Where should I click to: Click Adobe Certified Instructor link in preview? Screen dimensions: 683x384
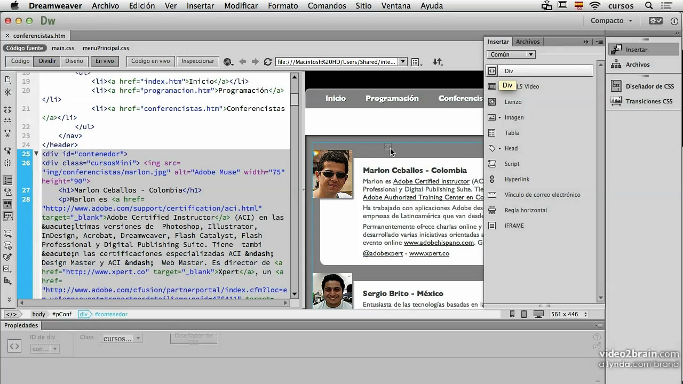point(431,181)
